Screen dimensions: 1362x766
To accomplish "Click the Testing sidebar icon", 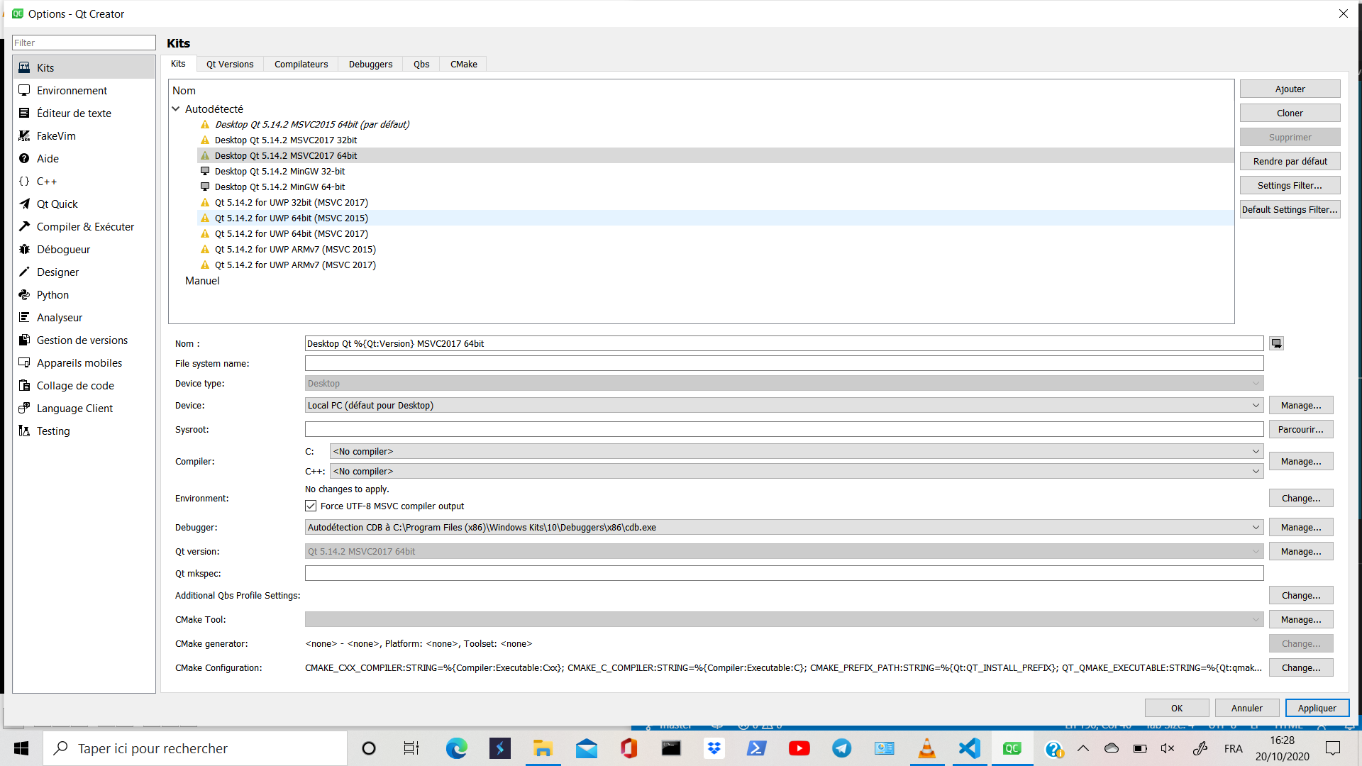I will tap(53, 431).
